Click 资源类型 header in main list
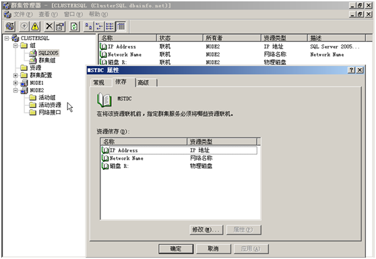The height and width of the screenshot is (259, 376). 284,38
